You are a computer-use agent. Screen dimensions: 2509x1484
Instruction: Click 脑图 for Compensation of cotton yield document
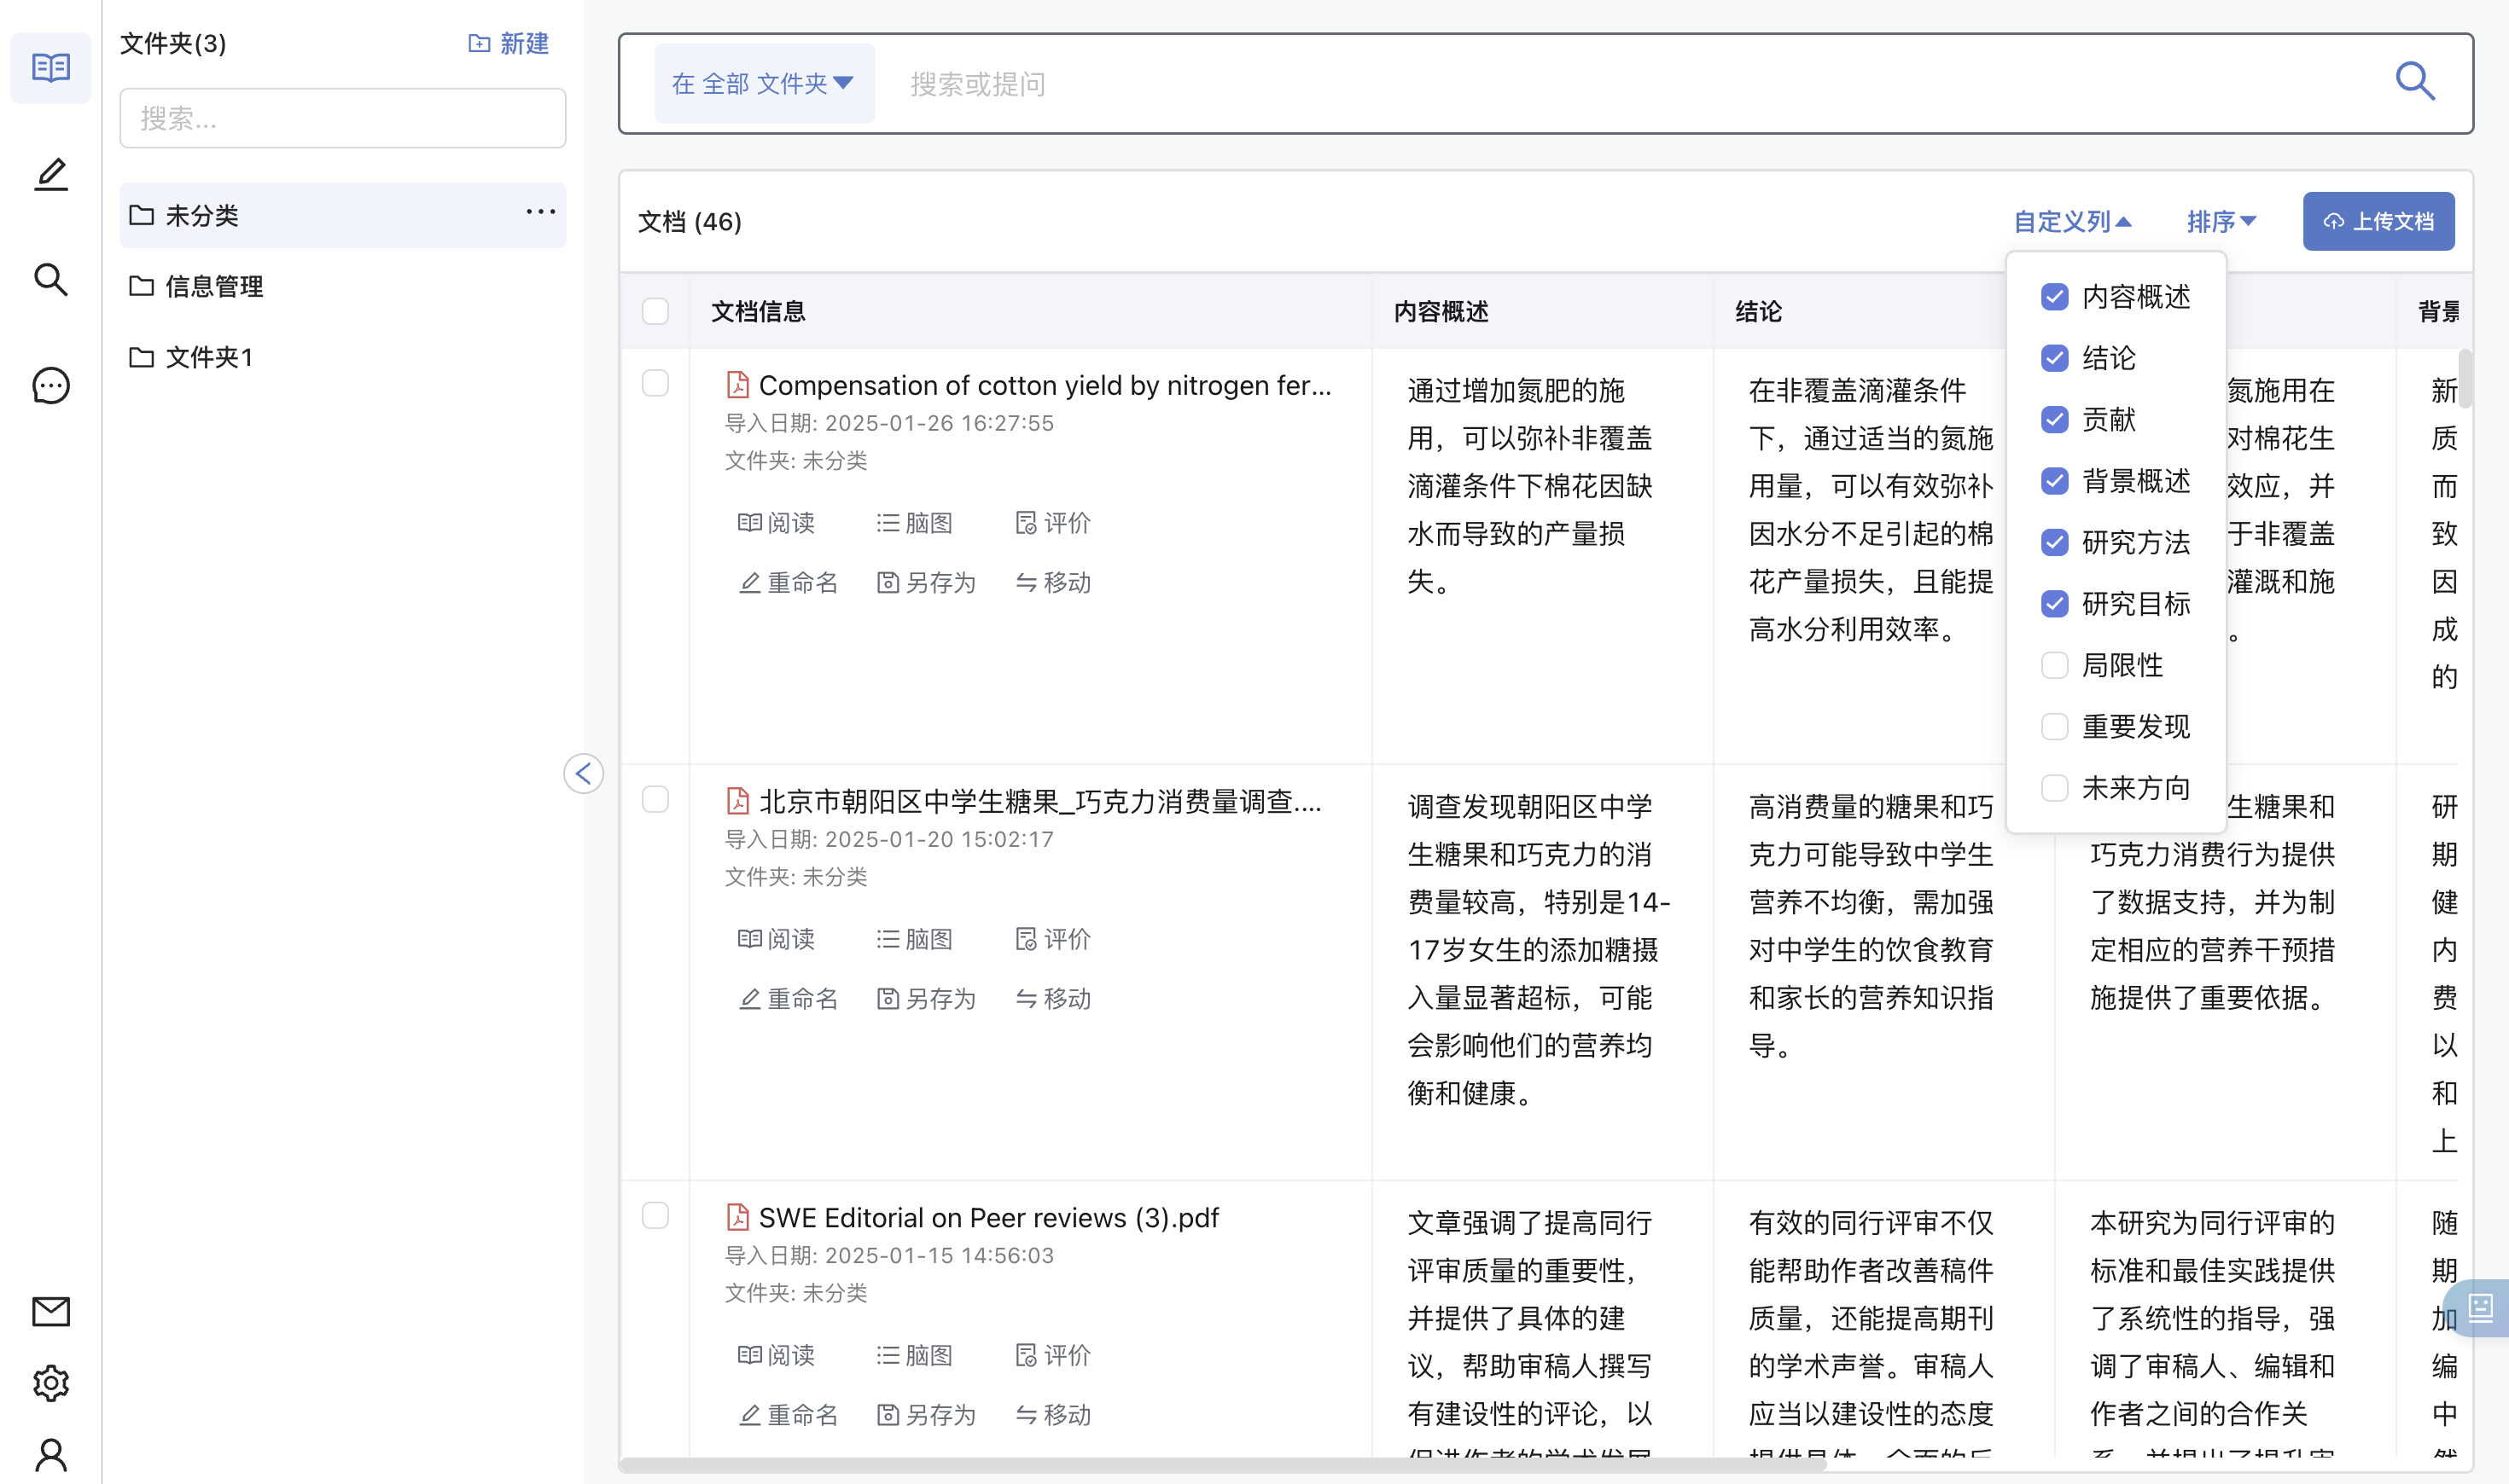(x=914, y=523)
